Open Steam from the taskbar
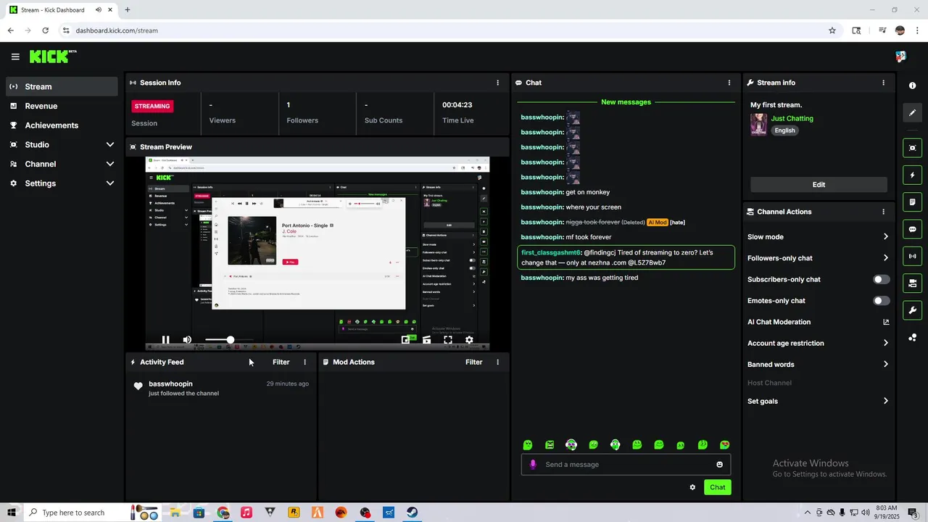The image size is (928, 522). tap(411, 513)
